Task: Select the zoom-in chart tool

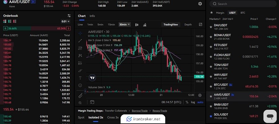Action: tap(80, 103)
